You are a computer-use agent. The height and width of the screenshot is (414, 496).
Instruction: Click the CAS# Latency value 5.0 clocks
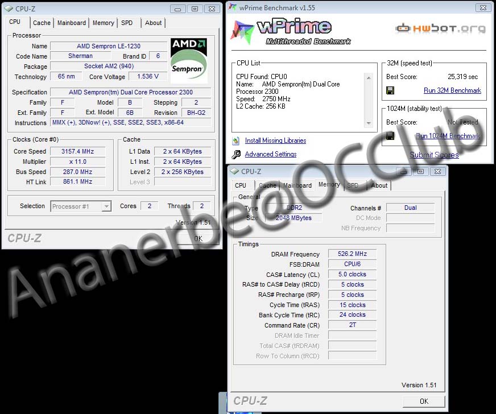(353, 274)
